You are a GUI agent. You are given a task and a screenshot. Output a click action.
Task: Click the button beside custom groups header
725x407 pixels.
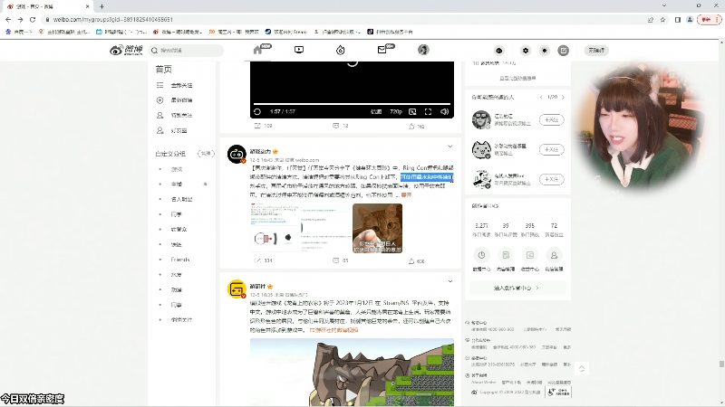point(206,154)
